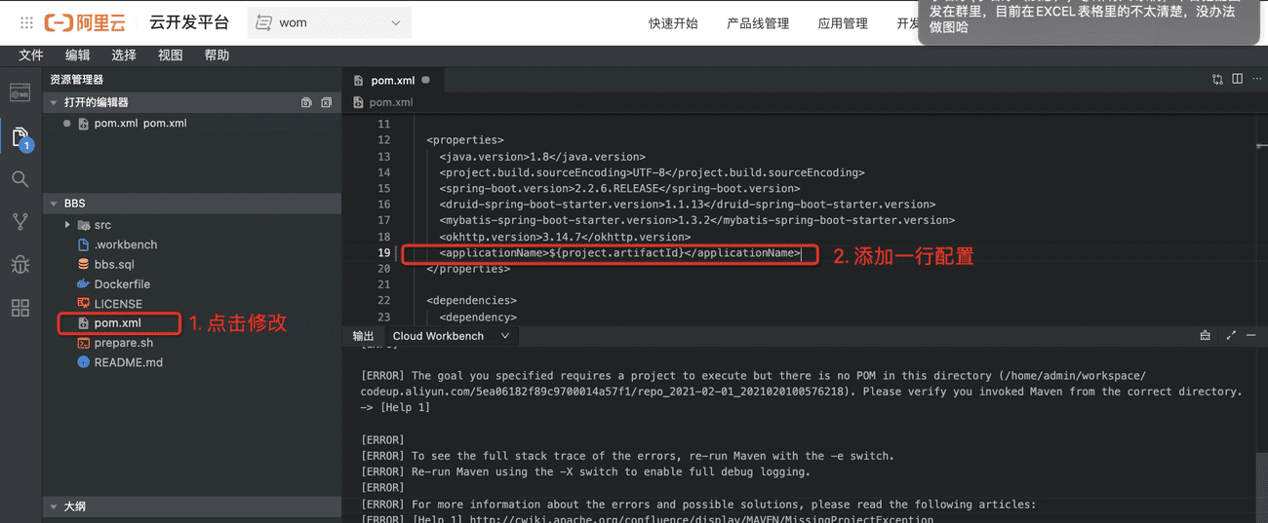This screenshot has width=1268, height=523.
Task: Select the 输出 output panel tab
Action: [363, 336]
